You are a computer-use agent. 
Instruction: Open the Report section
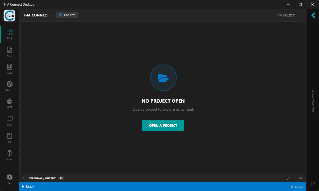9,155
